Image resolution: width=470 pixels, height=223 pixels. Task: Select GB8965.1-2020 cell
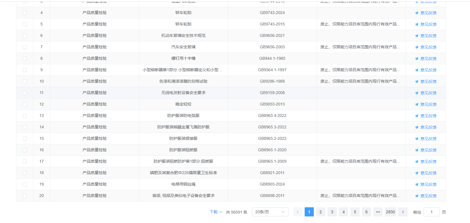point(272,150)
